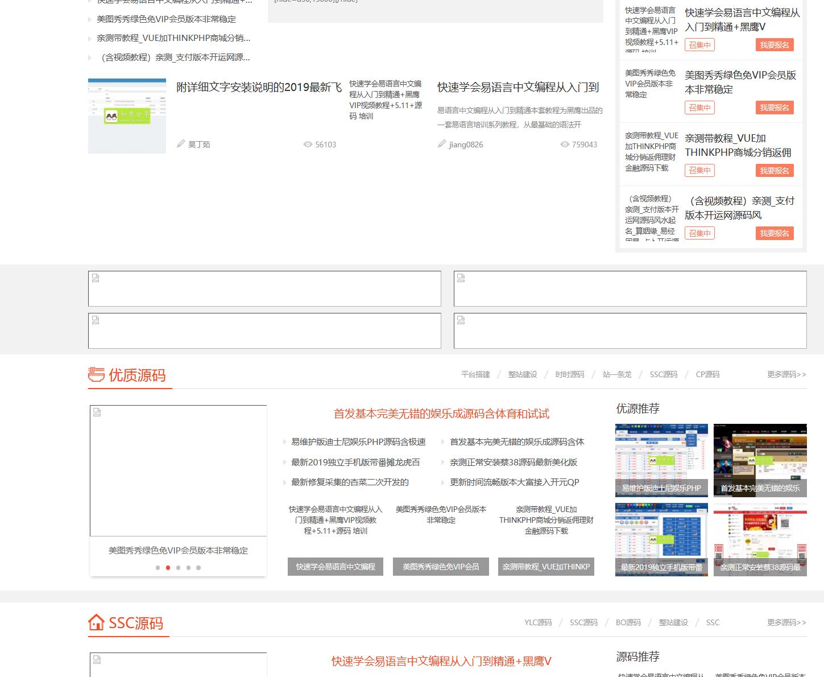Screen dimensions: 824x677
Task: Open thumbnail 最新2019独立手机版带番
Action: (661, 539)
